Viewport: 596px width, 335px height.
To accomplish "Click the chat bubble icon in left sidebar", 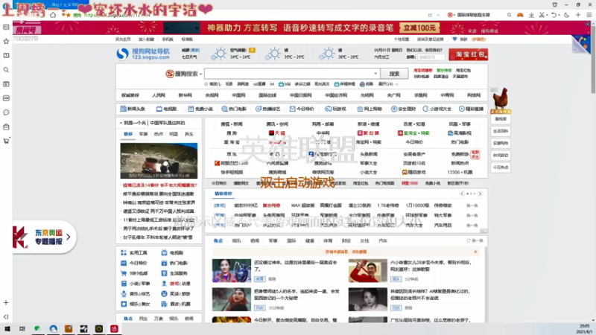I will (x=6, y=112).
